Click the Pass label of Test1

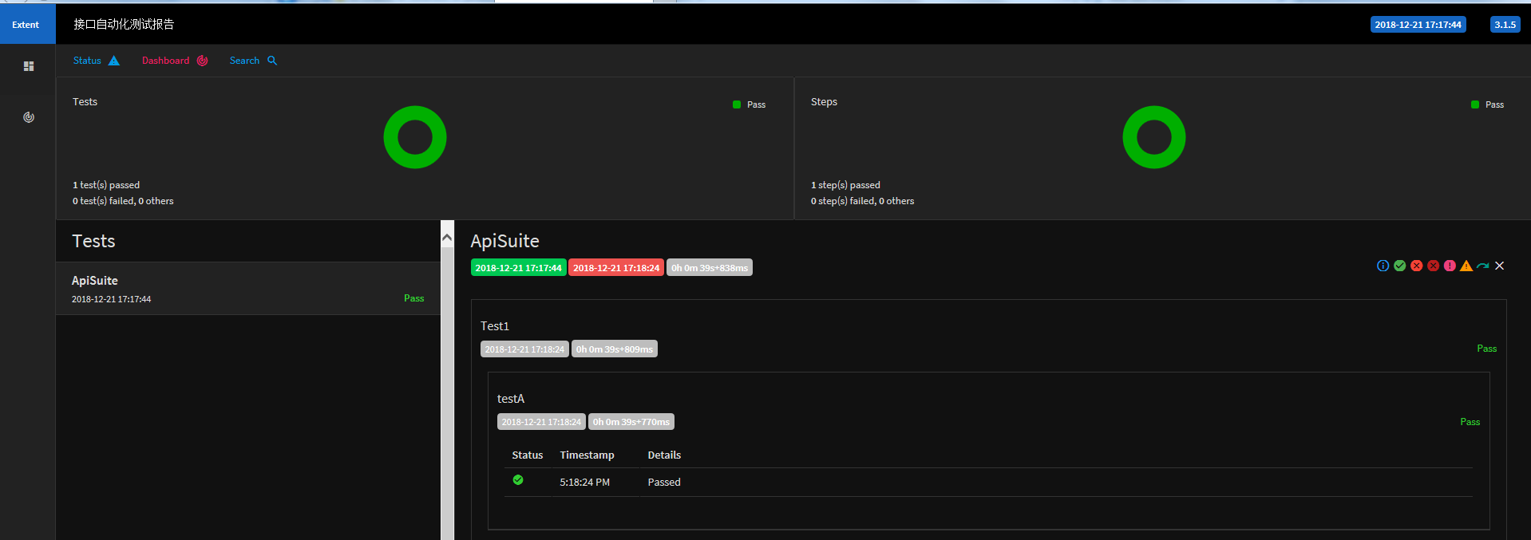point(1486,349)
